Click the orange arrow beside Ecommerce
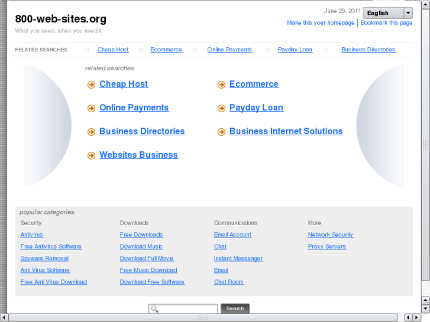Screen dimensions: 430x322 click(221, 84)
